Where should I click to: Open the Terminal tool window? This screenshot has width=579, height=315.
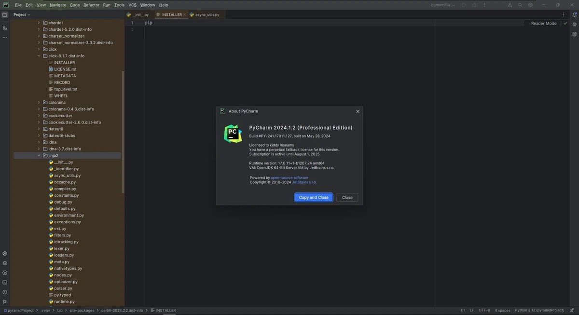click(5, 282)
